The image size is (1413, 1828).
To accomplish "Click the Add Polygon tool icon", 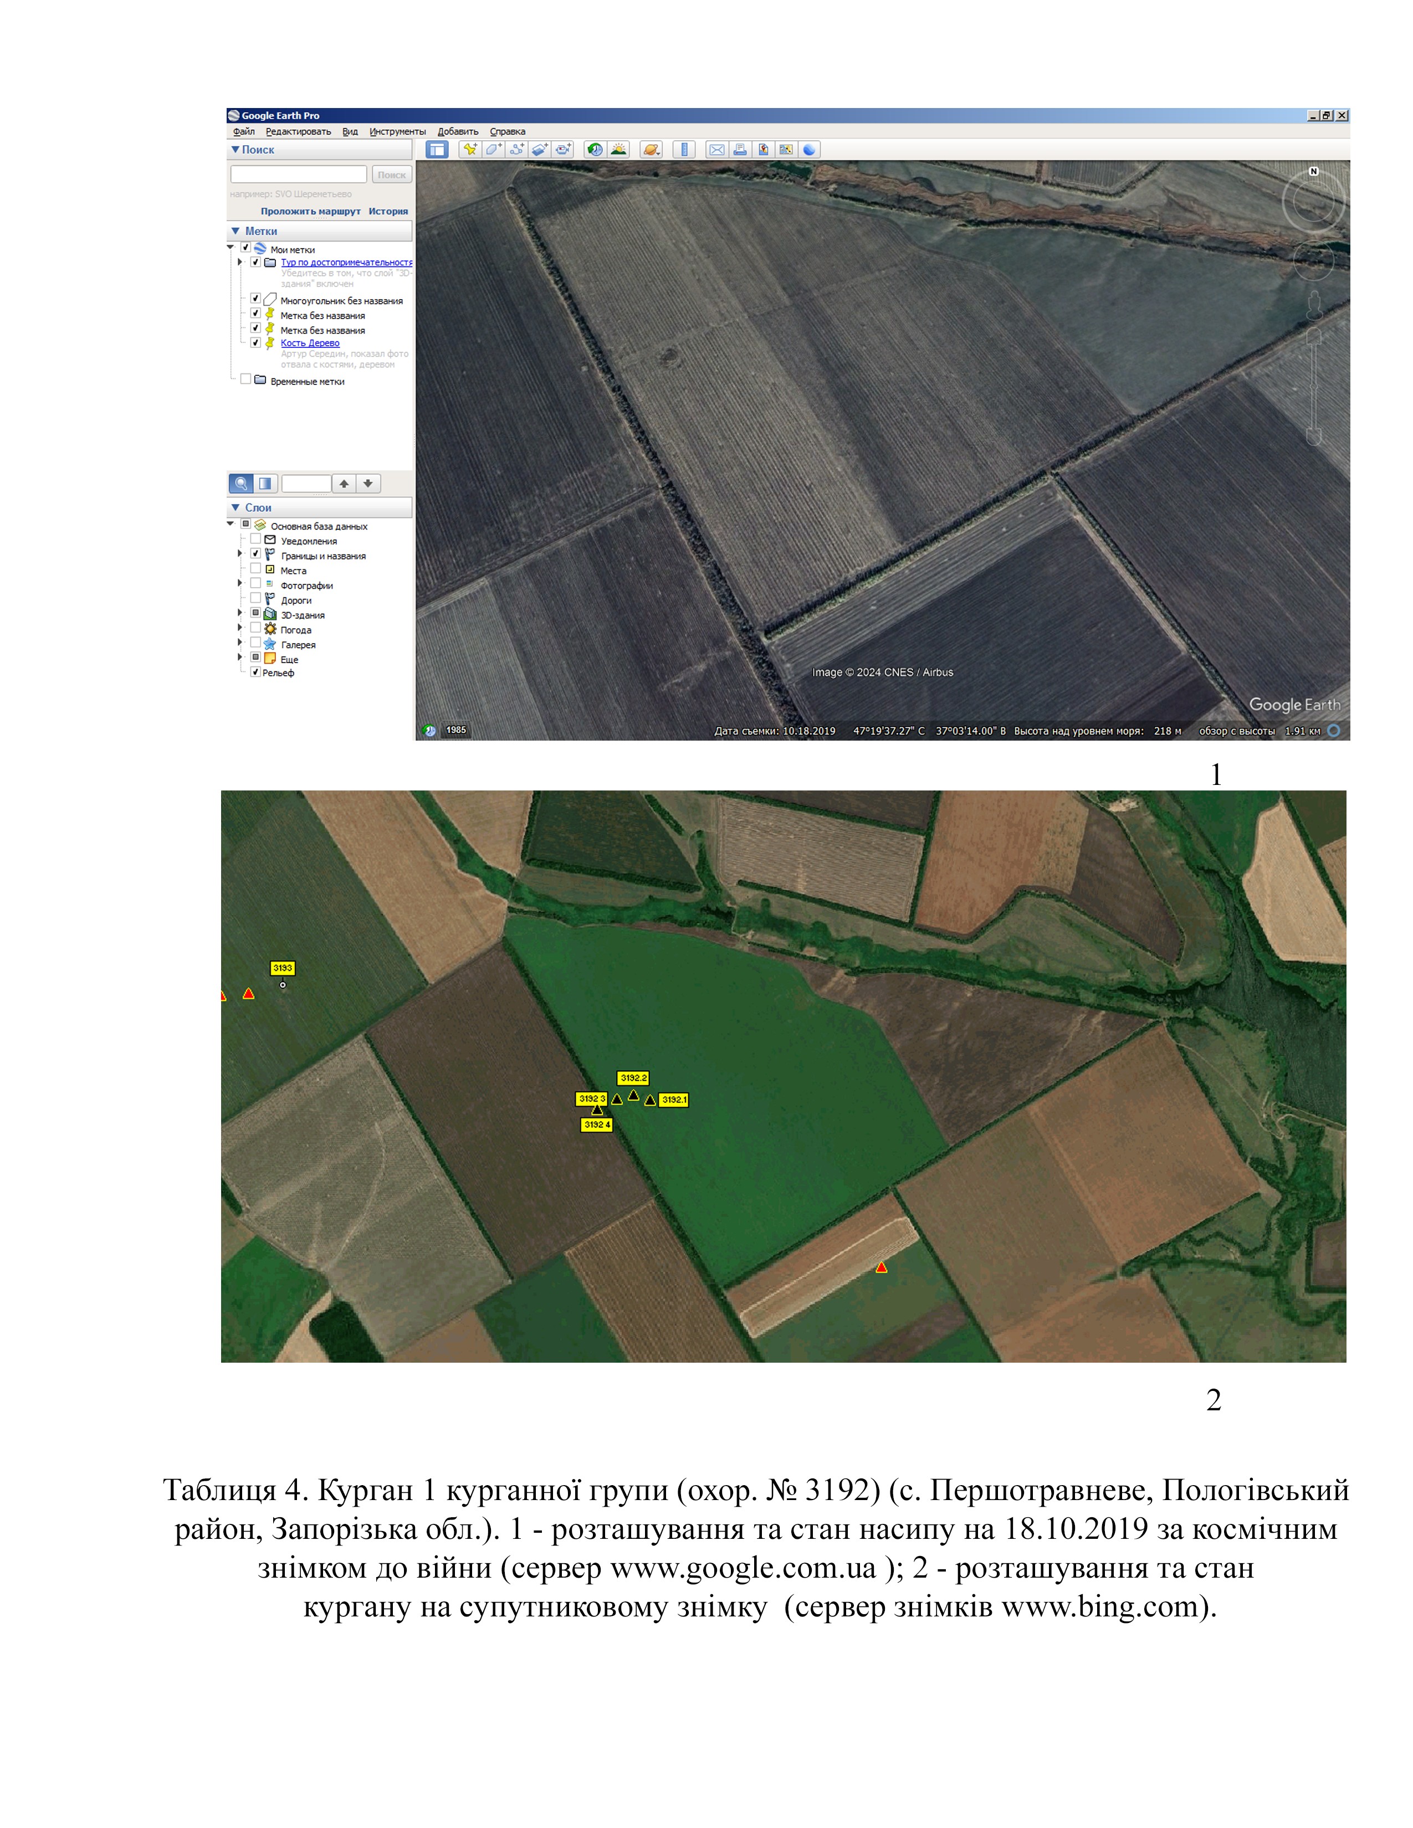I will (493, 150).
